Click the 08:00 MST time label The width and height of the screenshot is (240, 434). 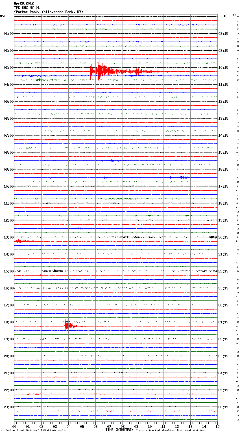9,152
